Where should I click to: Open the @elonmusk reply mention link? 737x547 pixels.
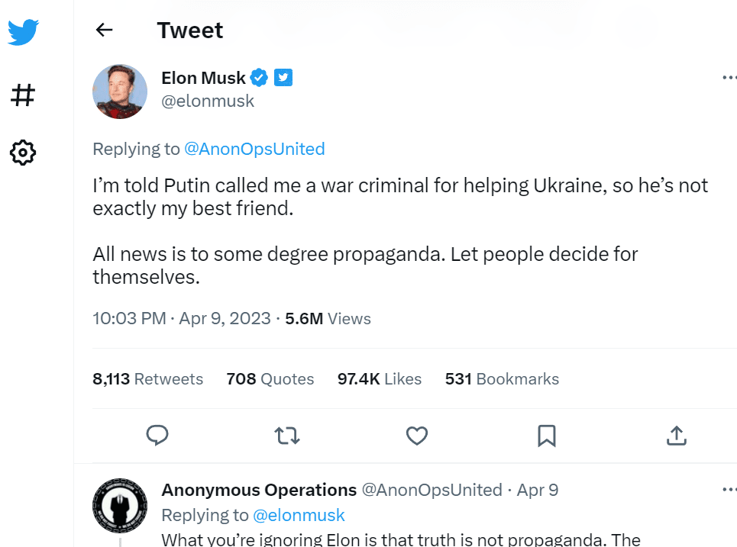[299, 515]
